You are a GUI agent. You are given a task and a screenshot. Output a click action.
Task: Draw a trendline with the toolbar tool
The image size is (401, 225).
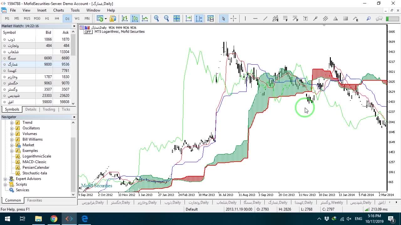coord(265,18)
